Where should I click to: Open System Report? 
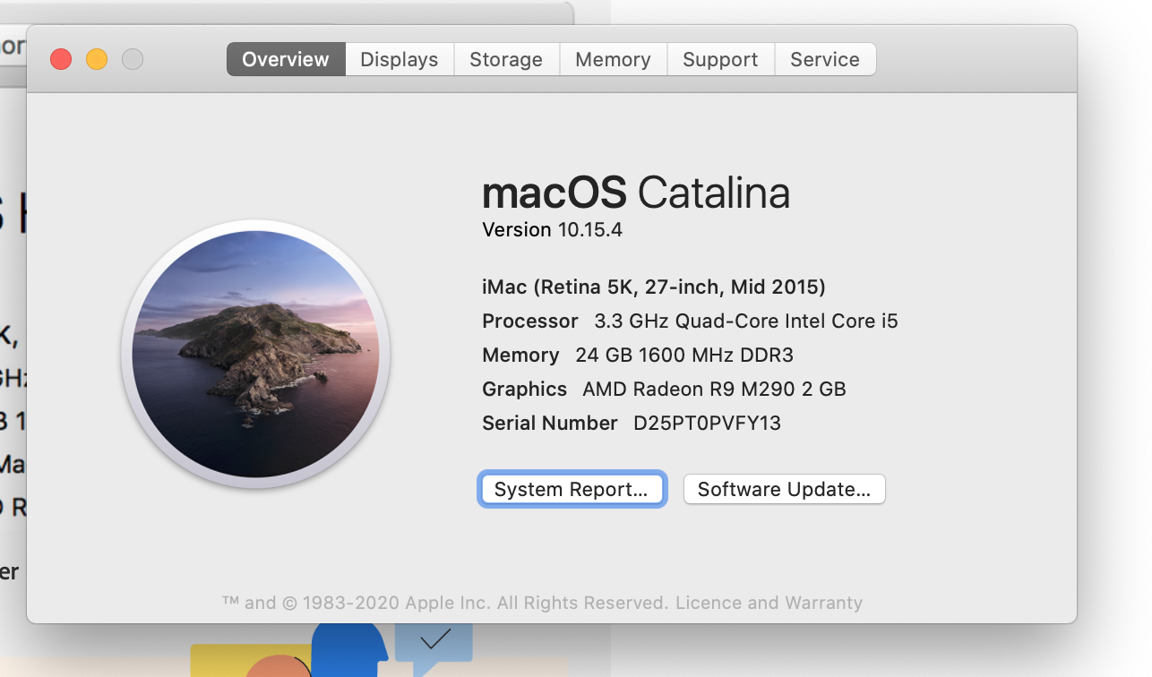(572, 489)
